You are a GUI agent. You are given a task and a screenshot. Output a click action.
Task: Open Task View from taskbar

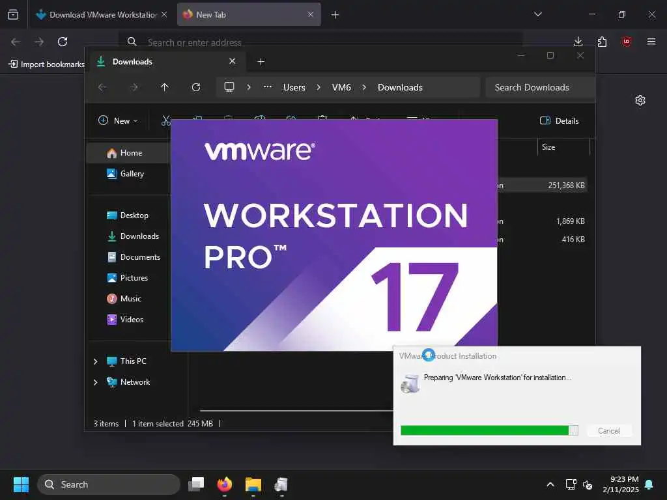(x=196, y=484)
